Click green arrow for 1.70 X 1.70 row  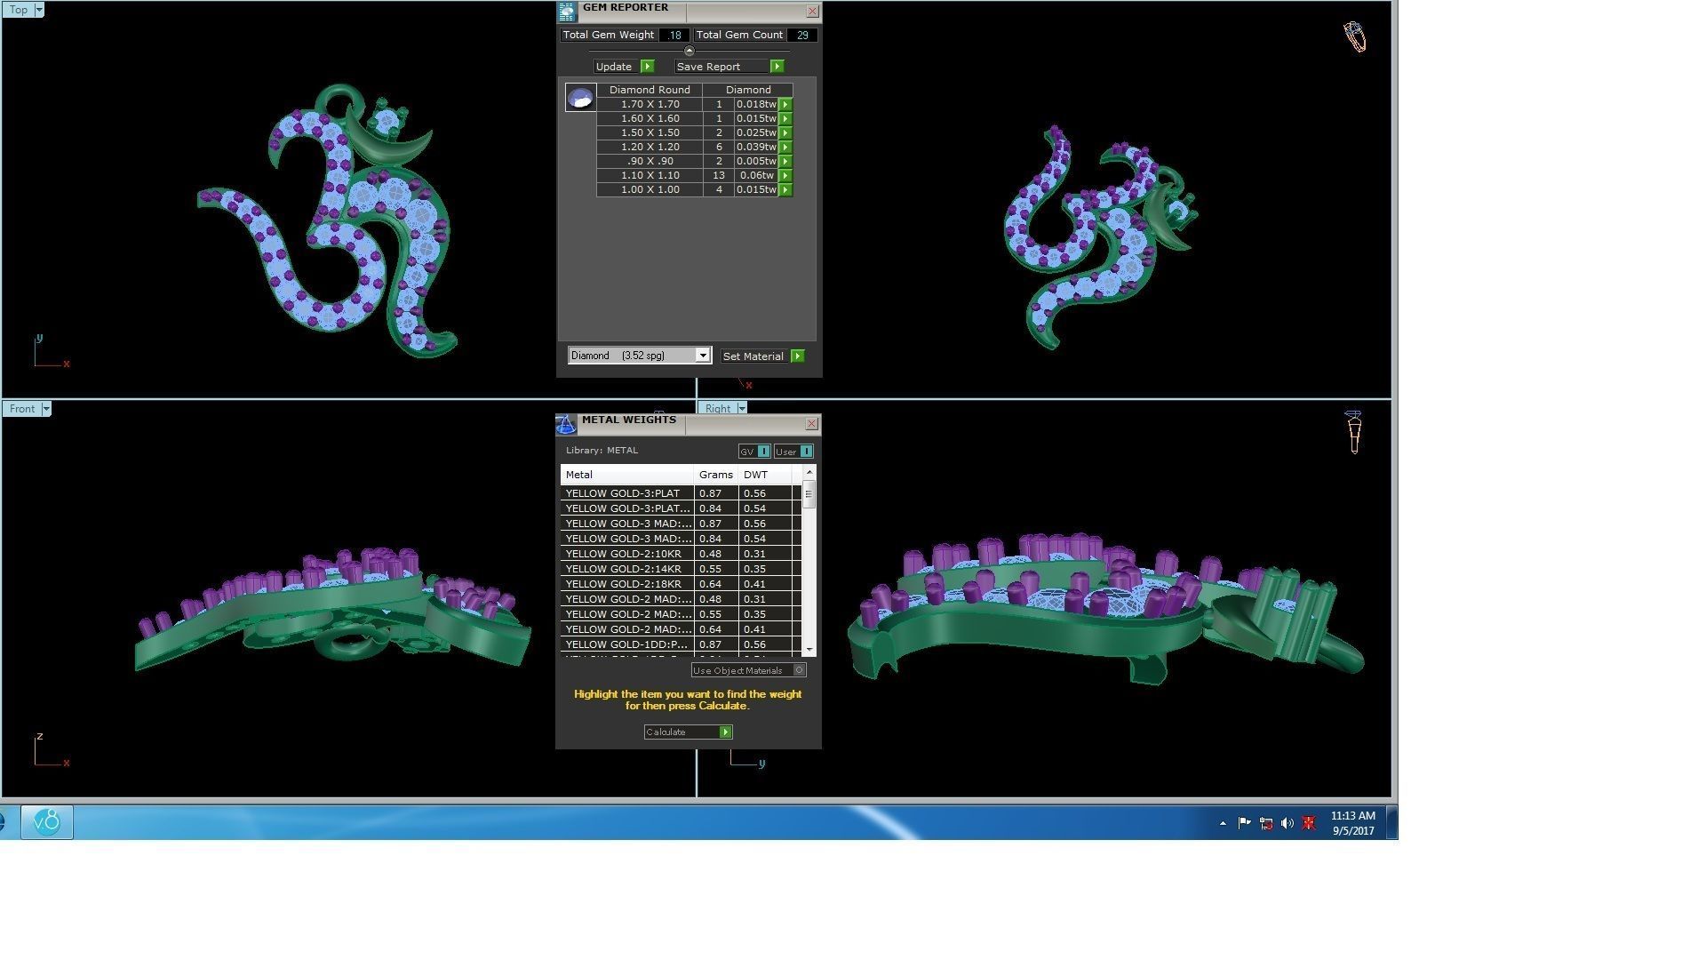(785, 104)
